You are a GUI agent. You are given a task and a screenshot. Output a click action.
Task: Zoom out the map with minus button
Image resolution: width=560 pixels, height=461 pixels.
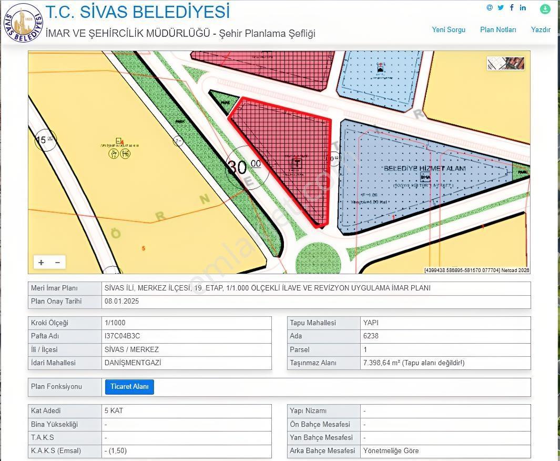(x=57, y=263)
